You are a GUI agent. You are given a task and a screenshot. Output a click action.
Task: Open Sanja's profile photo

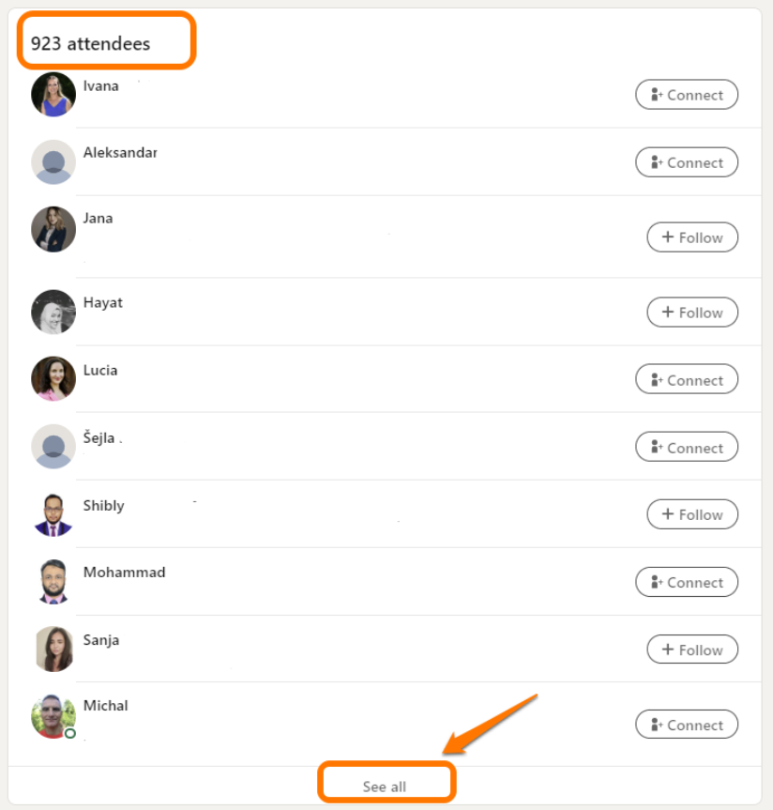click(x=53, y=650)
